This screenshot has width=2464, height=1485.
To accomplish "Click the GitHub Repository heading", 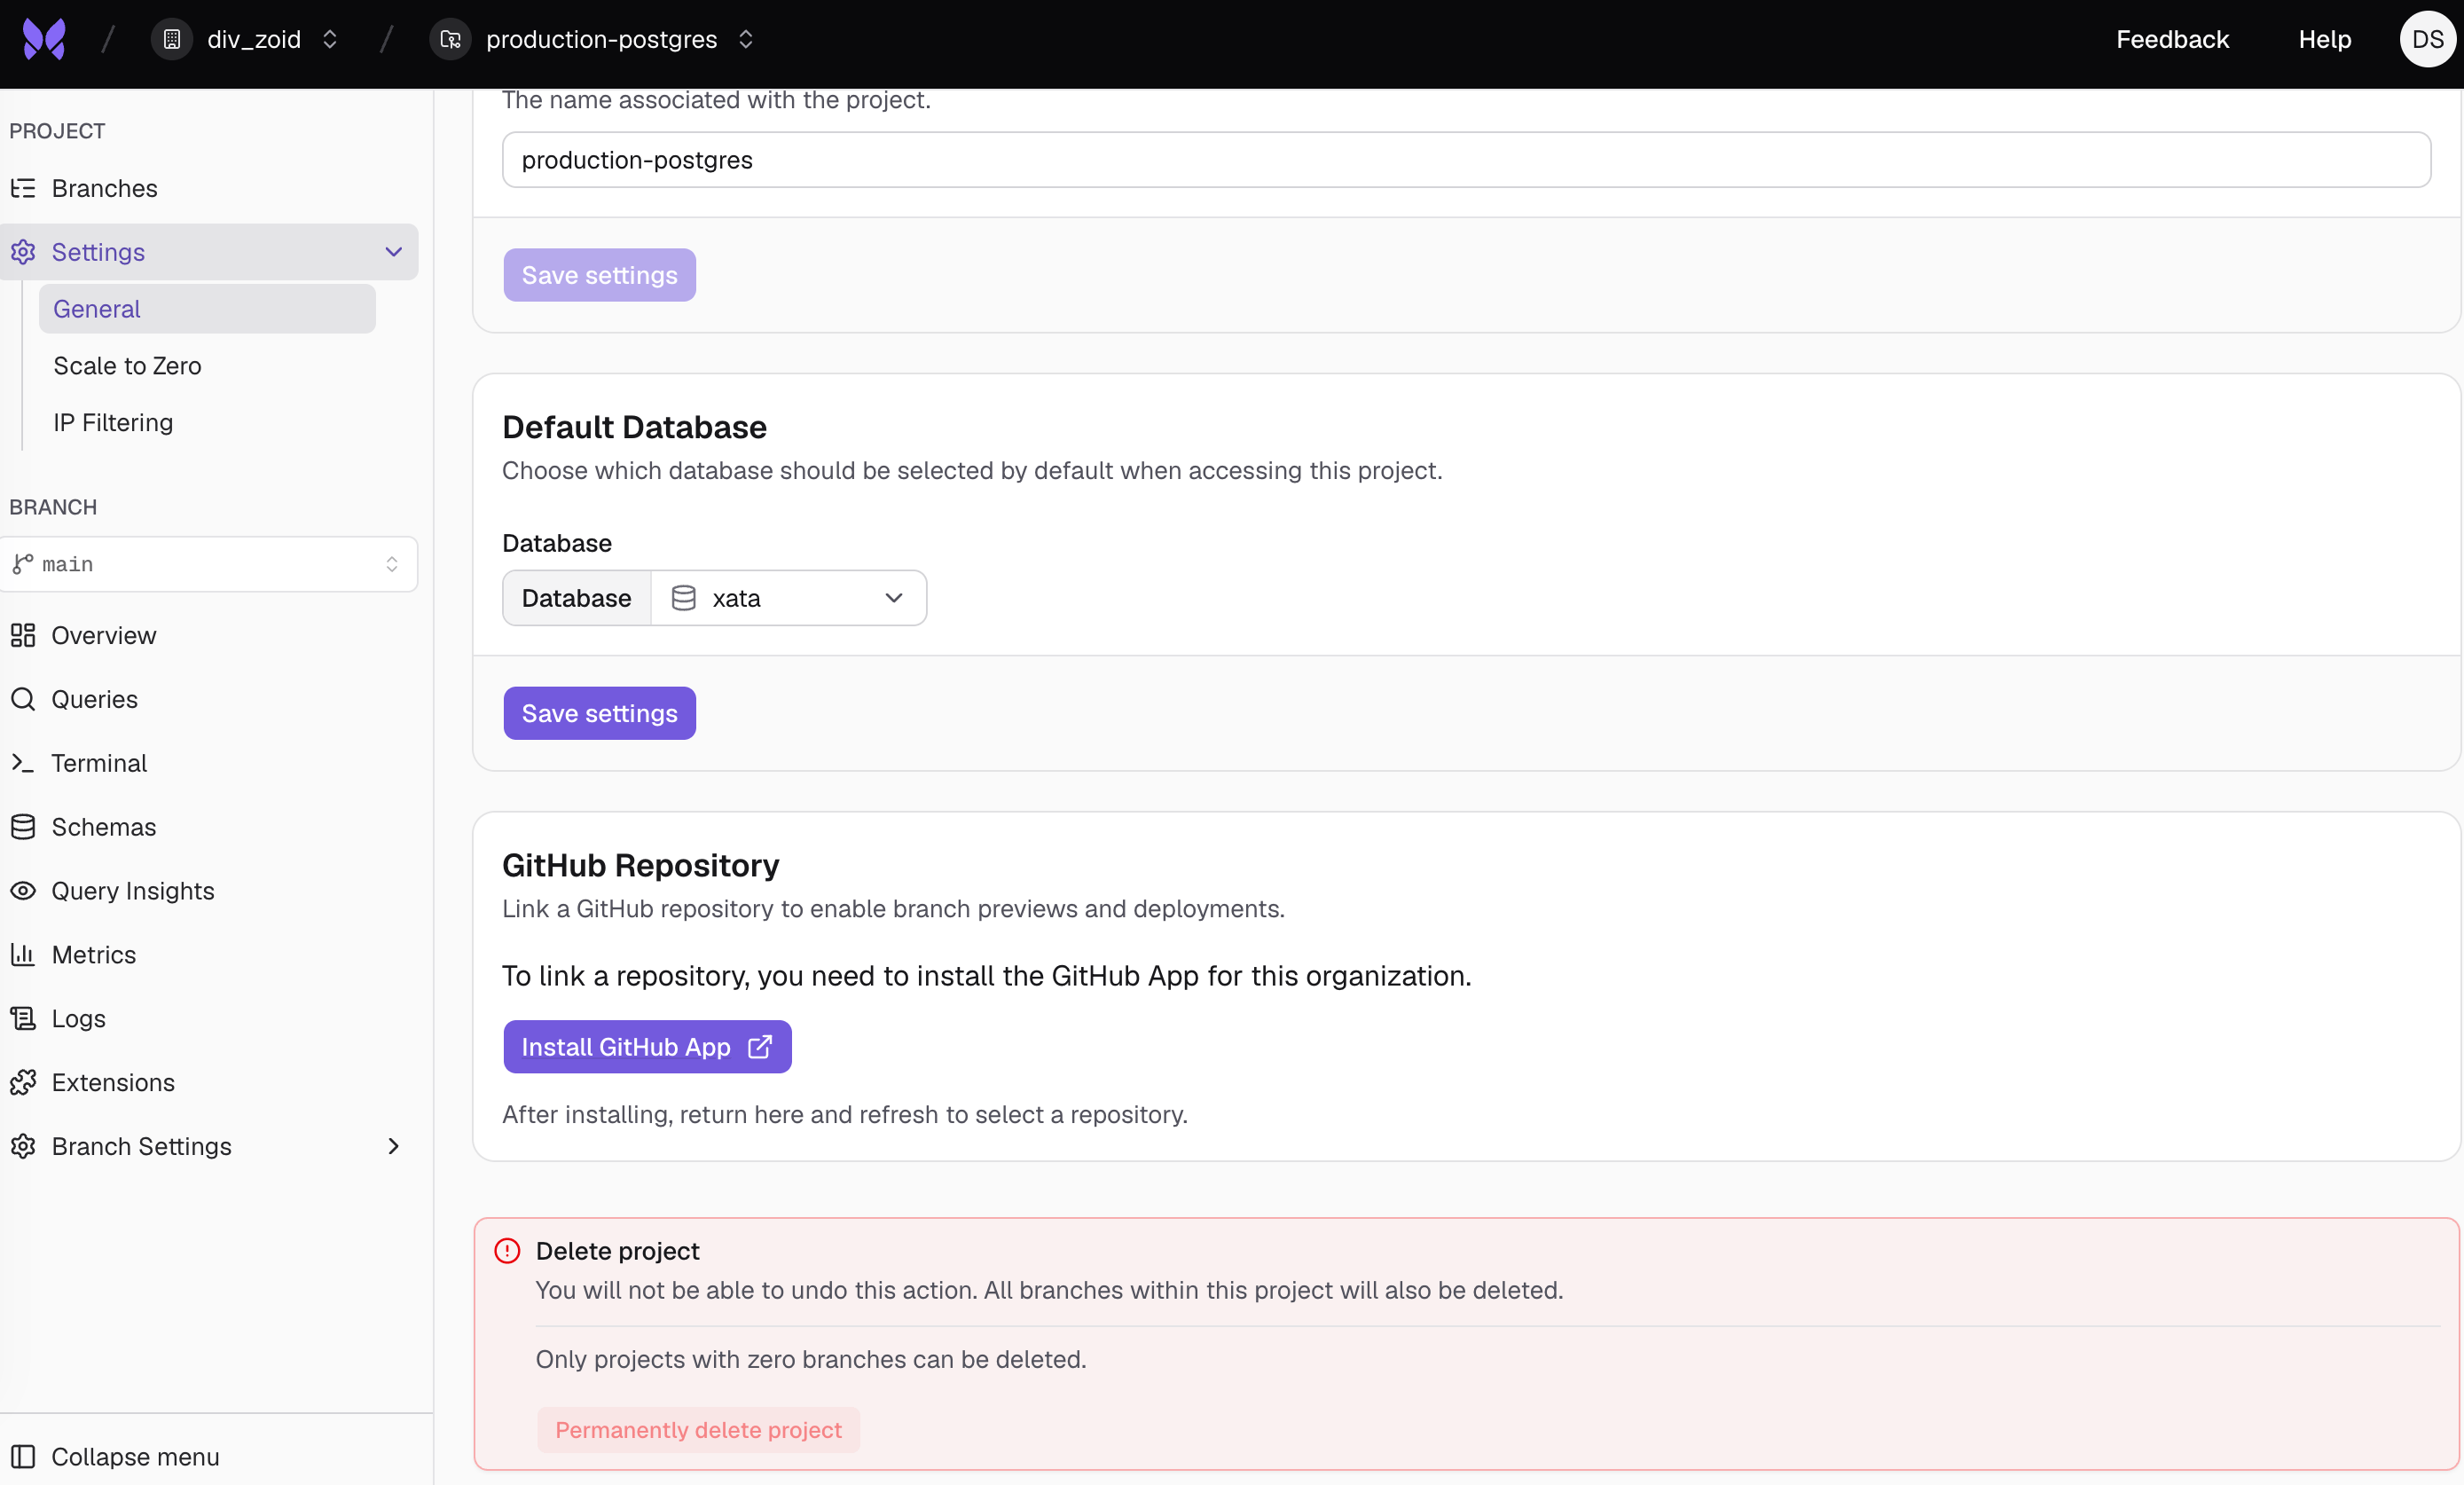I will 641,865.
